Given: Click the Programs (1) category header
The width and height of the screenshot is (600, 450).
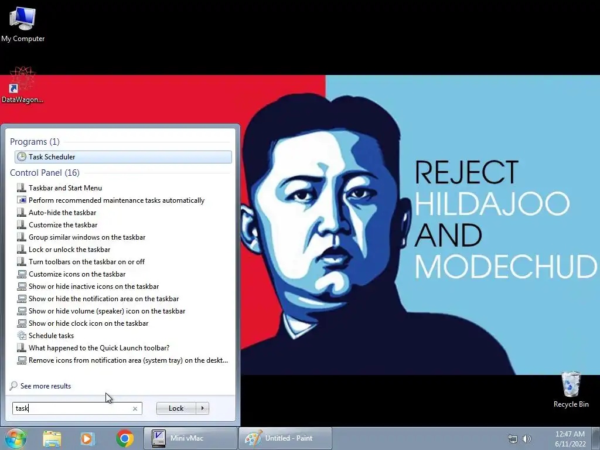Looking at the screenshot, I should point(35,142).
